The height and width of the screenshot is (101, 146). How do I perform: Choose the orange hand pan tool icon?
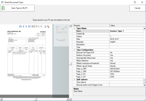tap(48, 26)
